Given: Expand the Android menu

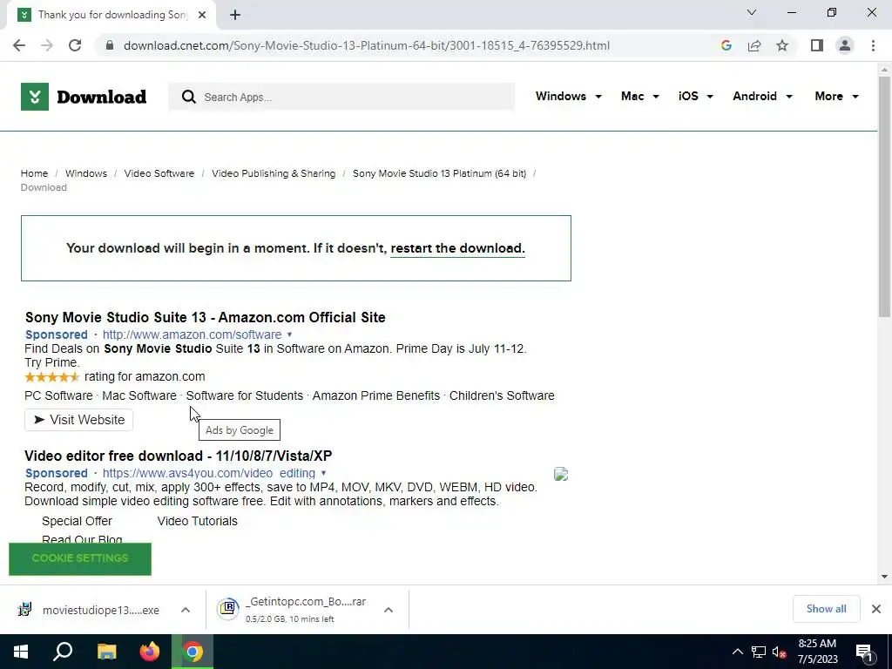Looking at the screenshot, I should [762, 96].
